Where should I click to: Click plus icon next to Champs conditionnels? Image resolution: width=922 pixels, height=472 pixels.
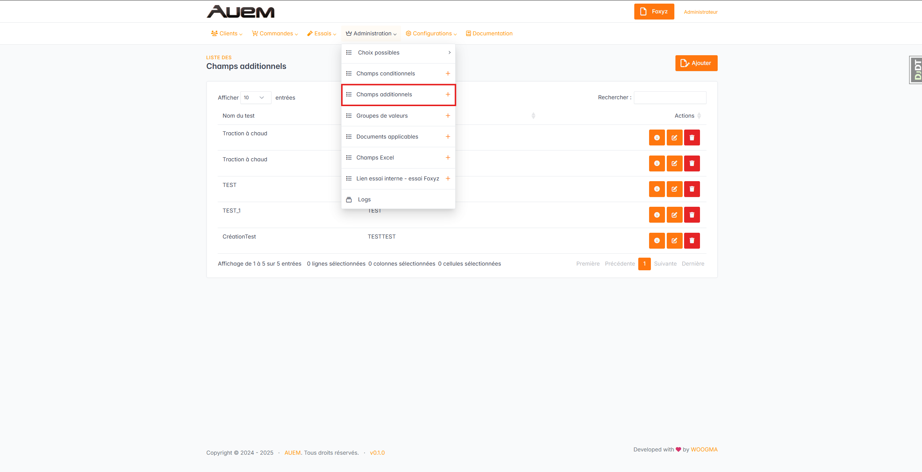(x=448, y=74)
